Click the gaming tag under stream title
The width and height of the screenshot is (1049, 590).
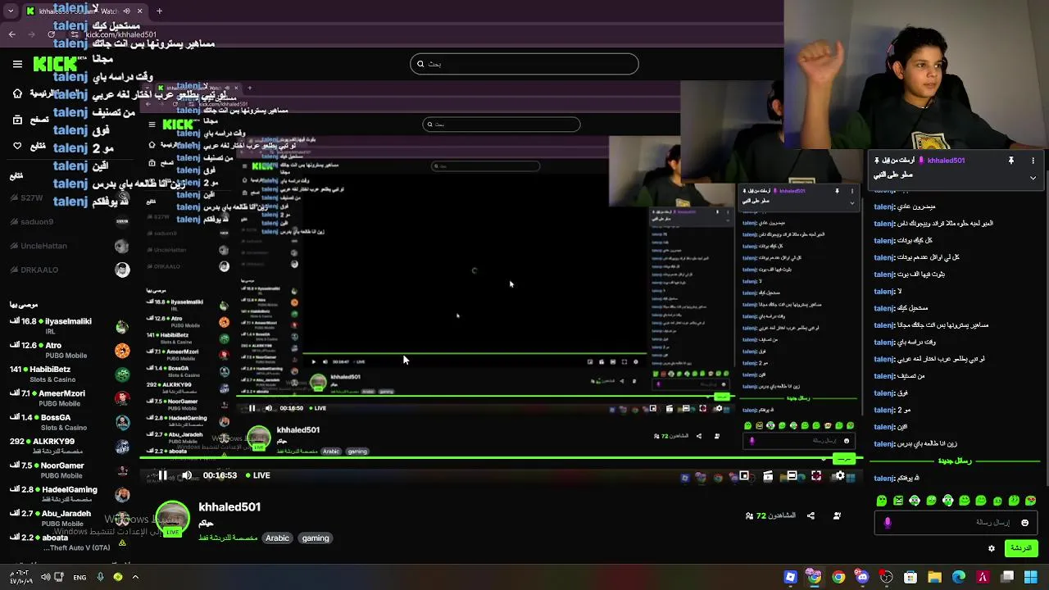316,538
